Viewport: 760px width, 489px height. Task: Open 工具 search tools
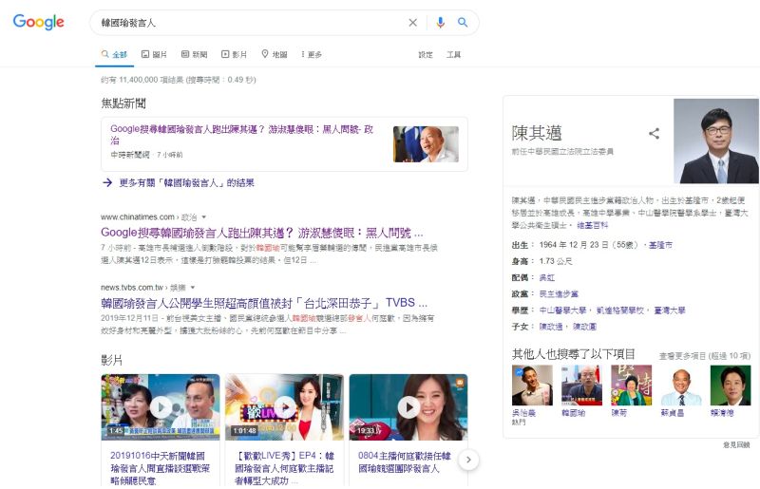(x=453, y=55)
